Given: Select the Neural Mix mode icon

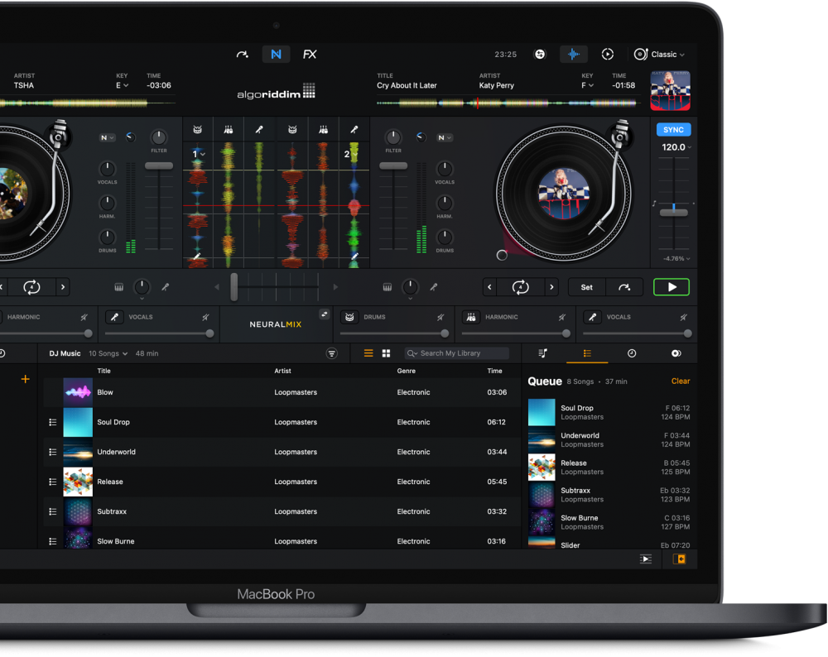Looking at the screenshot, I should [276, 54].
